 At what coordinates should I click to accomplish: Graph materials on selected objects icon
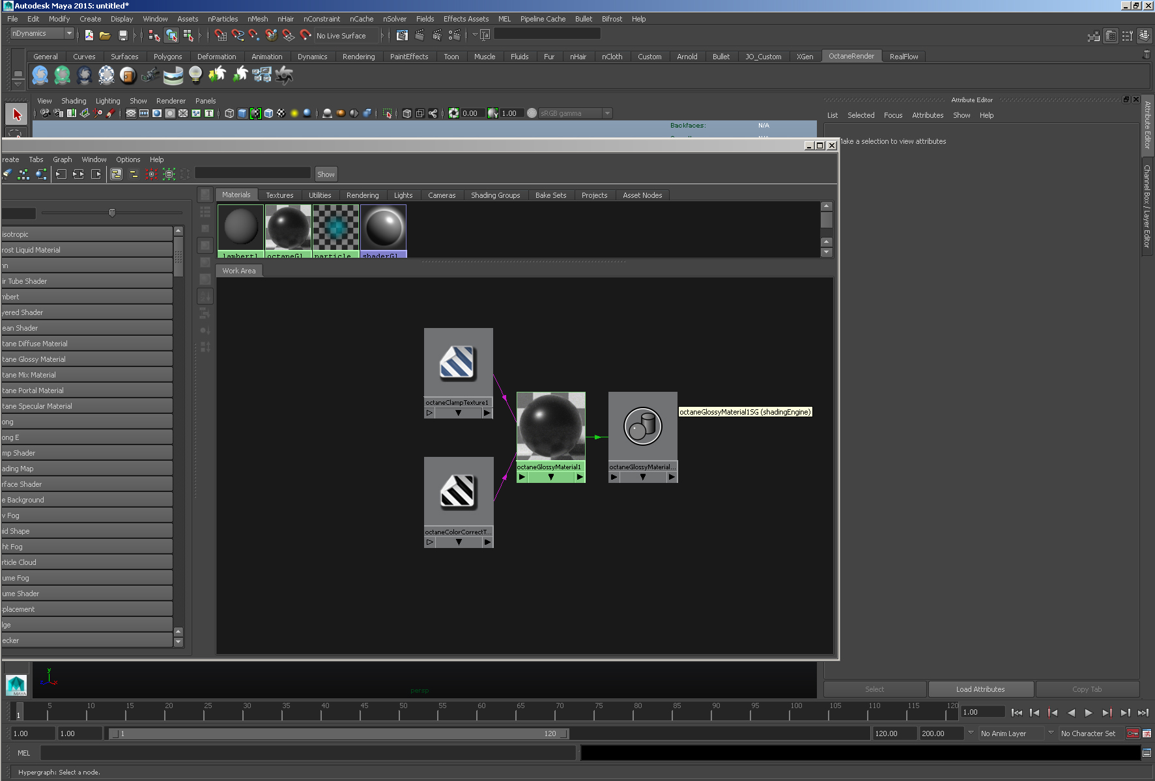coord(41,174)
